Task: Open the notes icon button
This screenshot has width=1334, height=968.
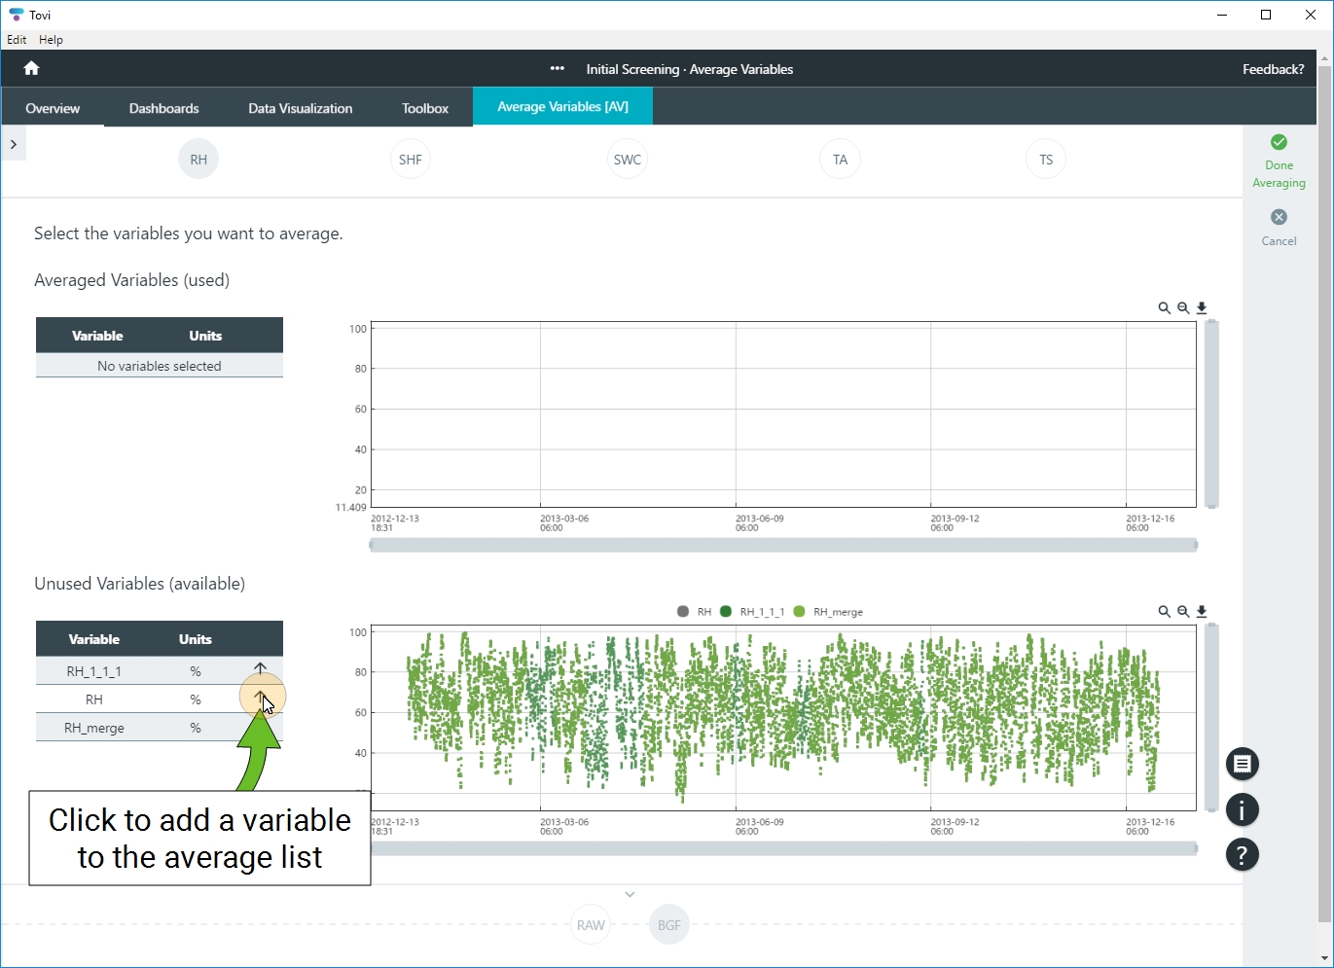Action: pyautogui.click(x=1243, y=765)
